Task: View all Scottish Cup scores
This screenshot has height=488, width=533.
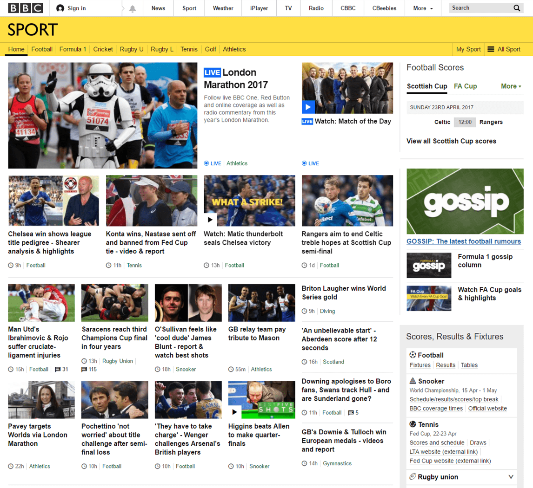Action: (452, 141)
